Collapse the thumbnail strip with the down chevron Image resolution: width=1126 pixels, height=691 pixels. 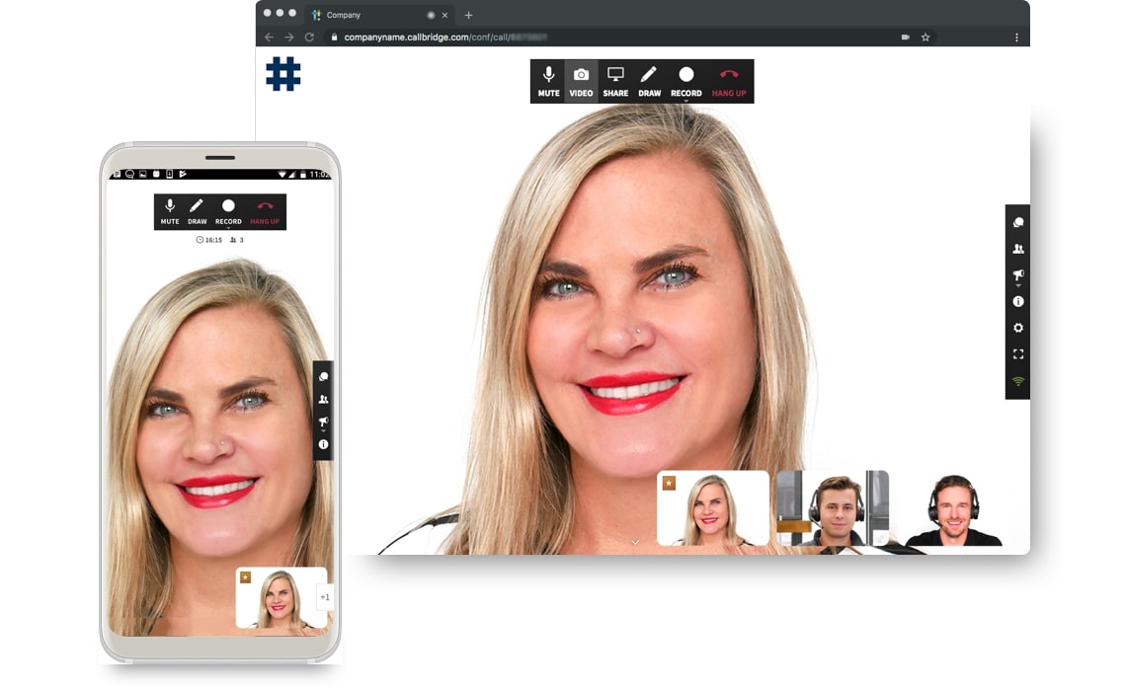[636, 542]
